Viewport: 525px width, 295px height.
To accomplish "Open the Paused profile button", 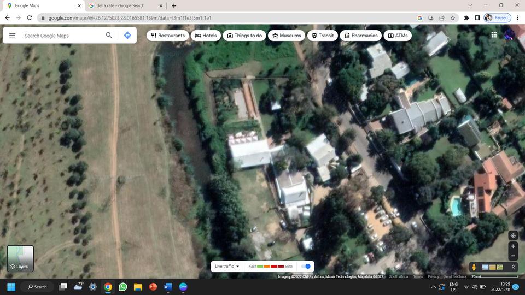I will [x=497, y=17].
